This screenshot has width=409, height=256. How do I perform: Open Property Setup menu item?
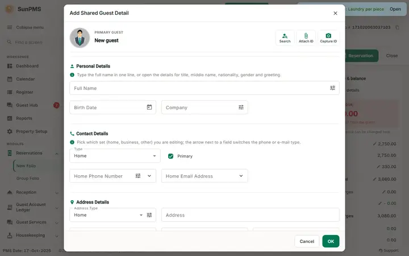point(32,131)
